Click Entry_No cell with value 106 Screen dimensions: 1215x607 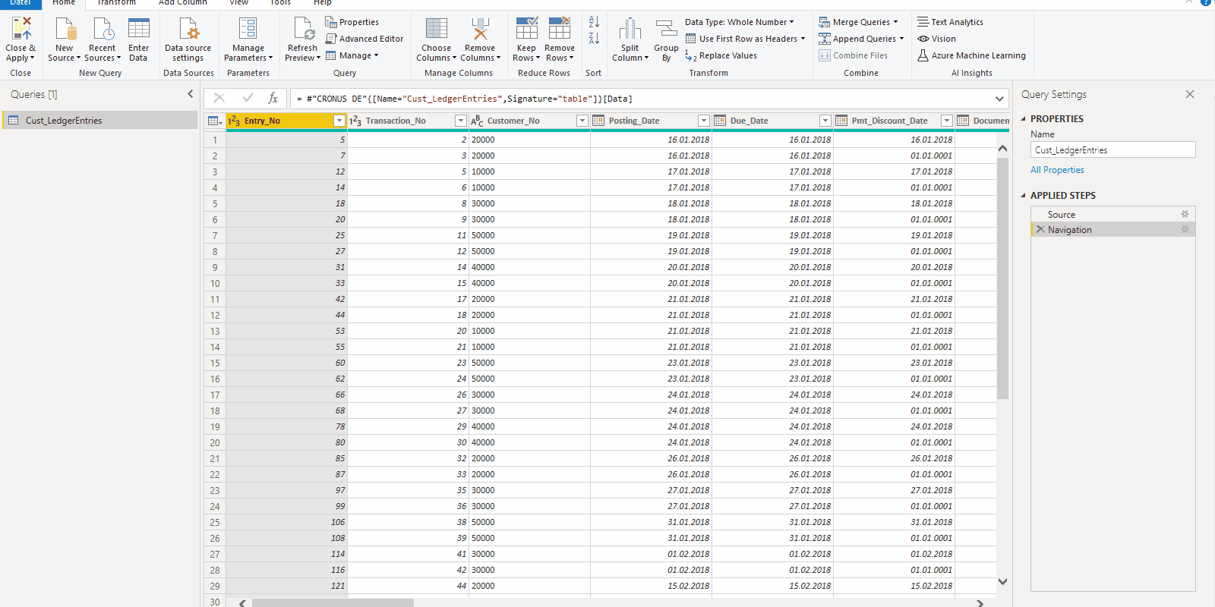[286, 522]
